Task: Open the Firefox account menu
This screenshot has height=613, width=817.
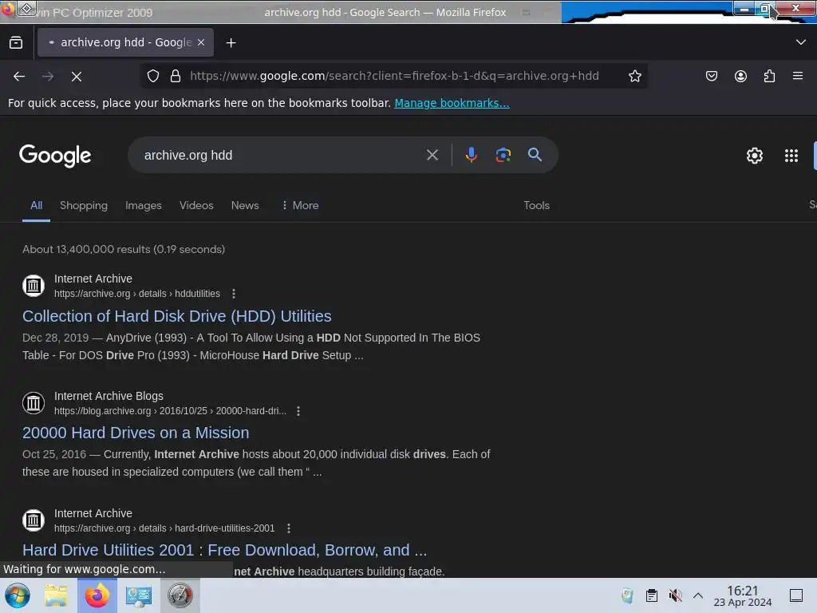Action: [740, 76]
